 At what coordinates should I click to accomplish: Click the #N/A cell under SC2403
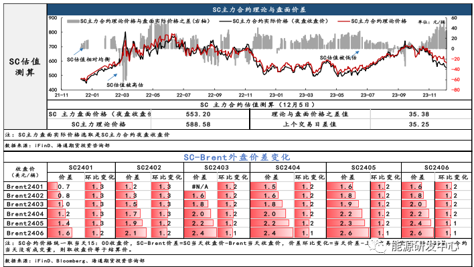click(200, 187)
